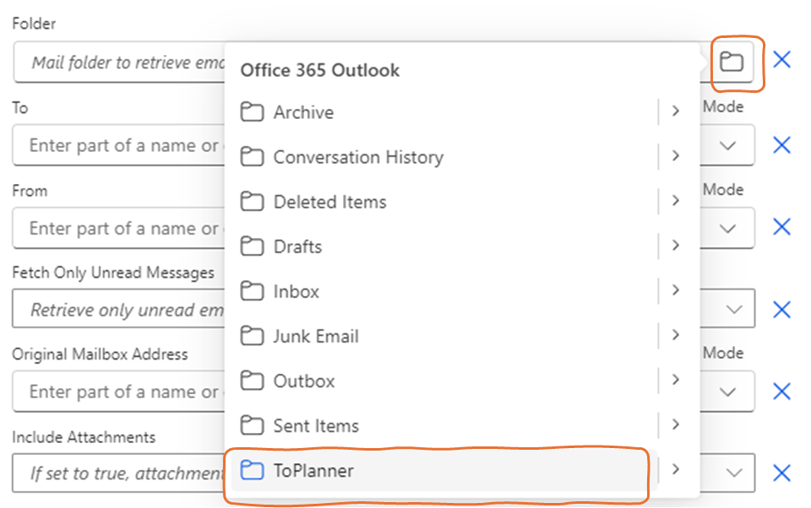Choose the Archive folder
The height and width of the screenshot is (508, 811).
click(302, 112)
